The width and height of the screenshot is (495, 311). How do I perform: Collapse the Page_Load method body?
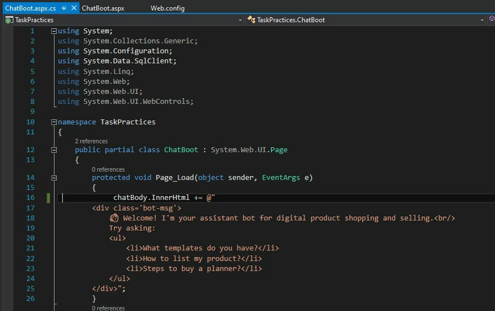54,178
